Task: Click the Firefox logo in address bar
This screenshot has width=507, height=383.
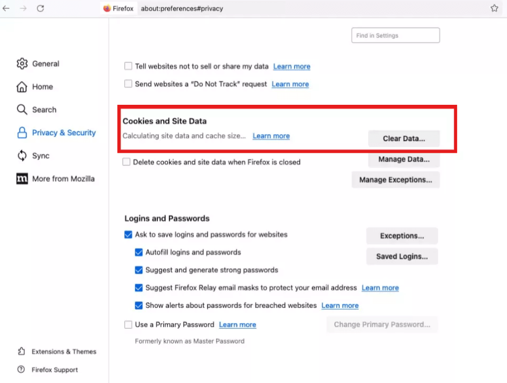Action: pyautogui.click(x=107, y=9)
